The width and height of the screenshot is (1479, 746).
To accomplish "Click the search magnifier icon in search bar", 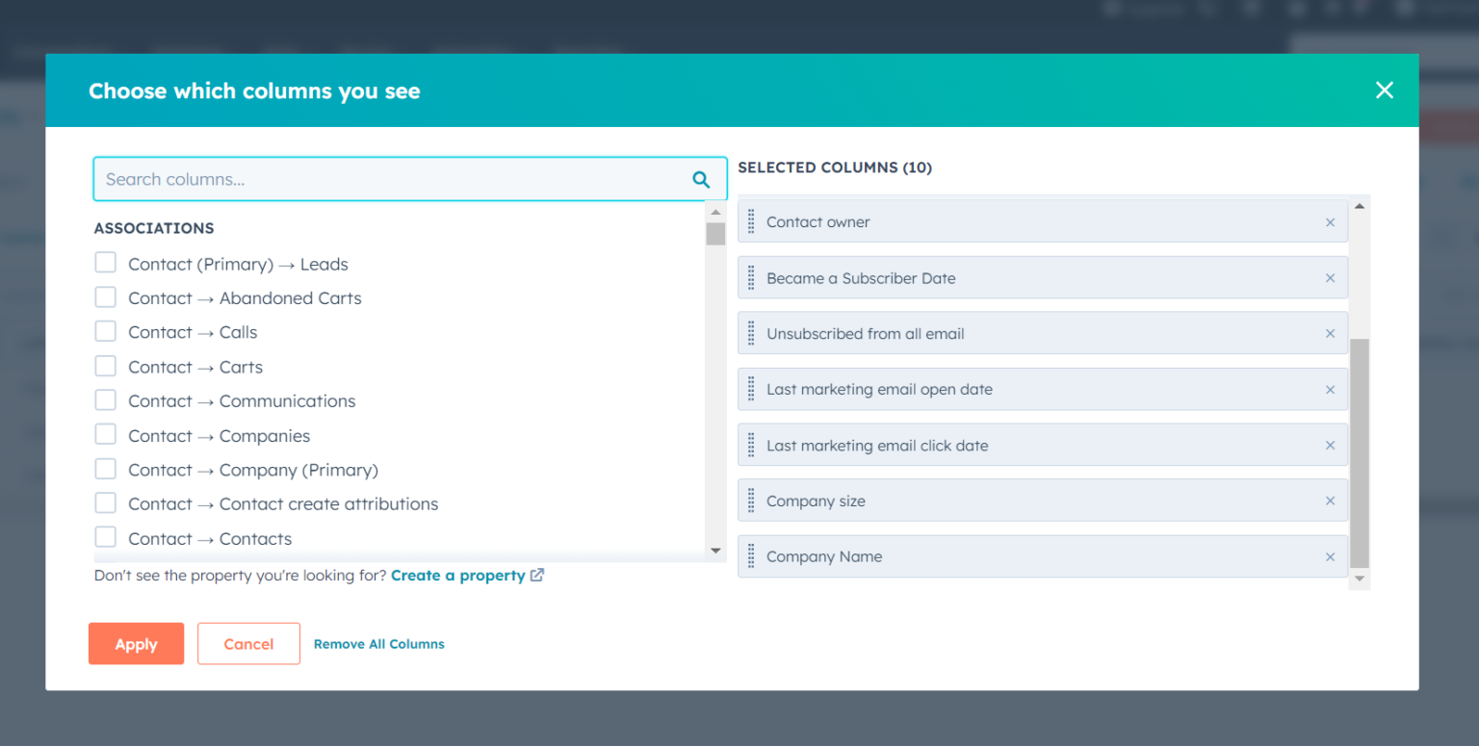I will 701,179.
